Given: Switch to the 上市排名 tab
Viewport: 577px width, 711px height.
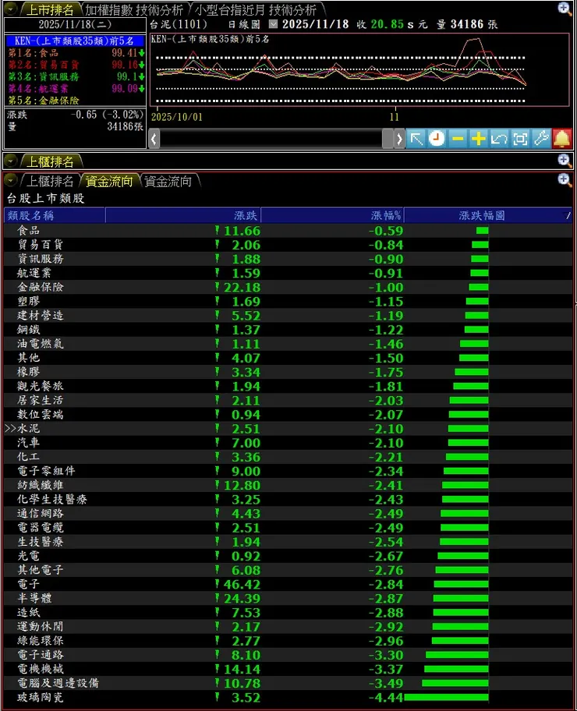Looking at the screenshot, I should click(50, 9).
